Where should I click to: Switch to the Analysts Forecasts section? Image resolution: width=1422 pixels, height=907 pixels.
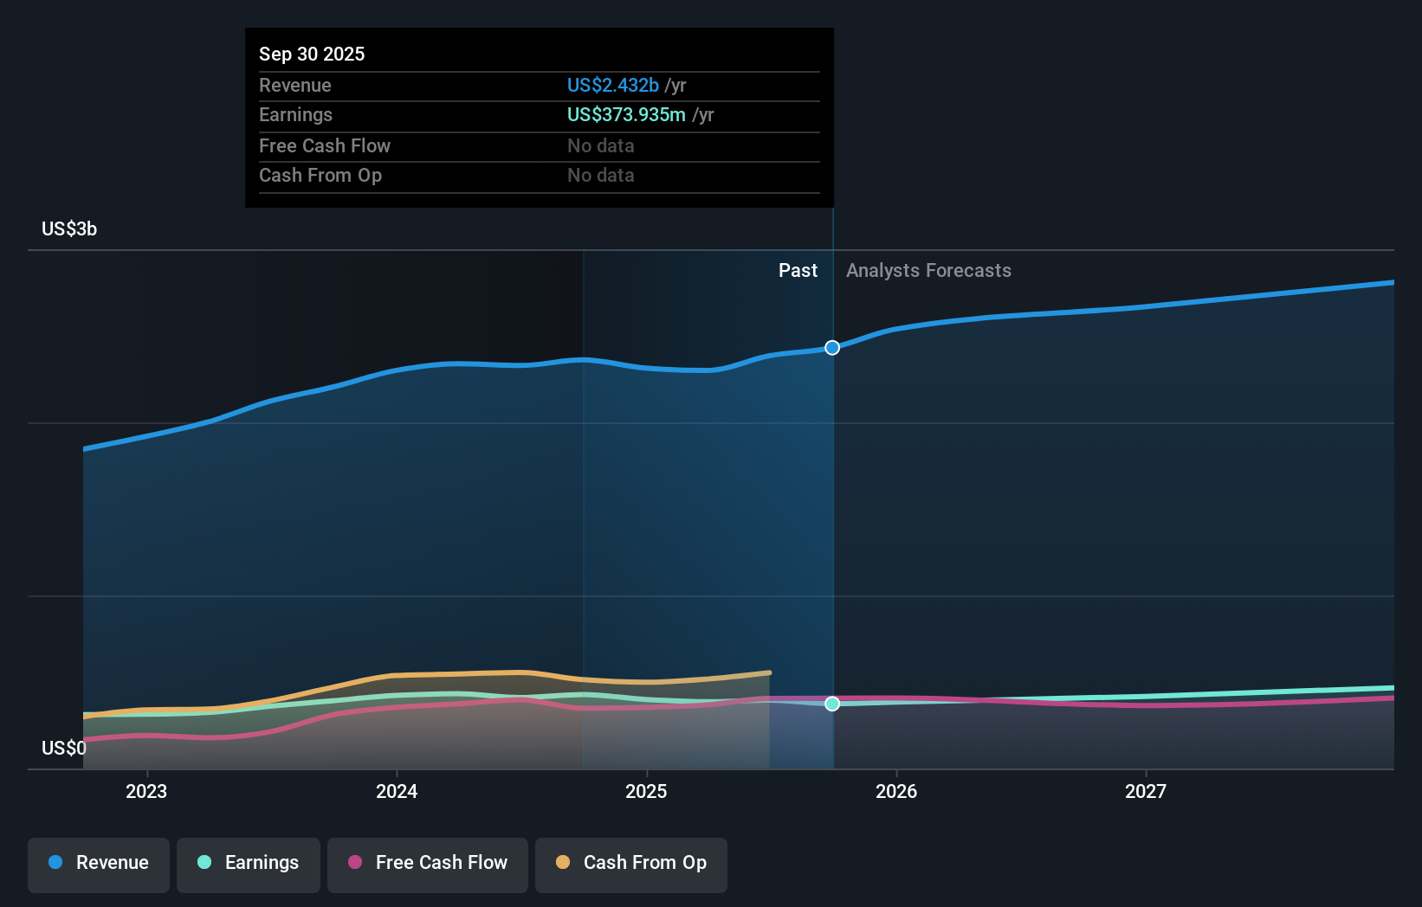(928, 270)
